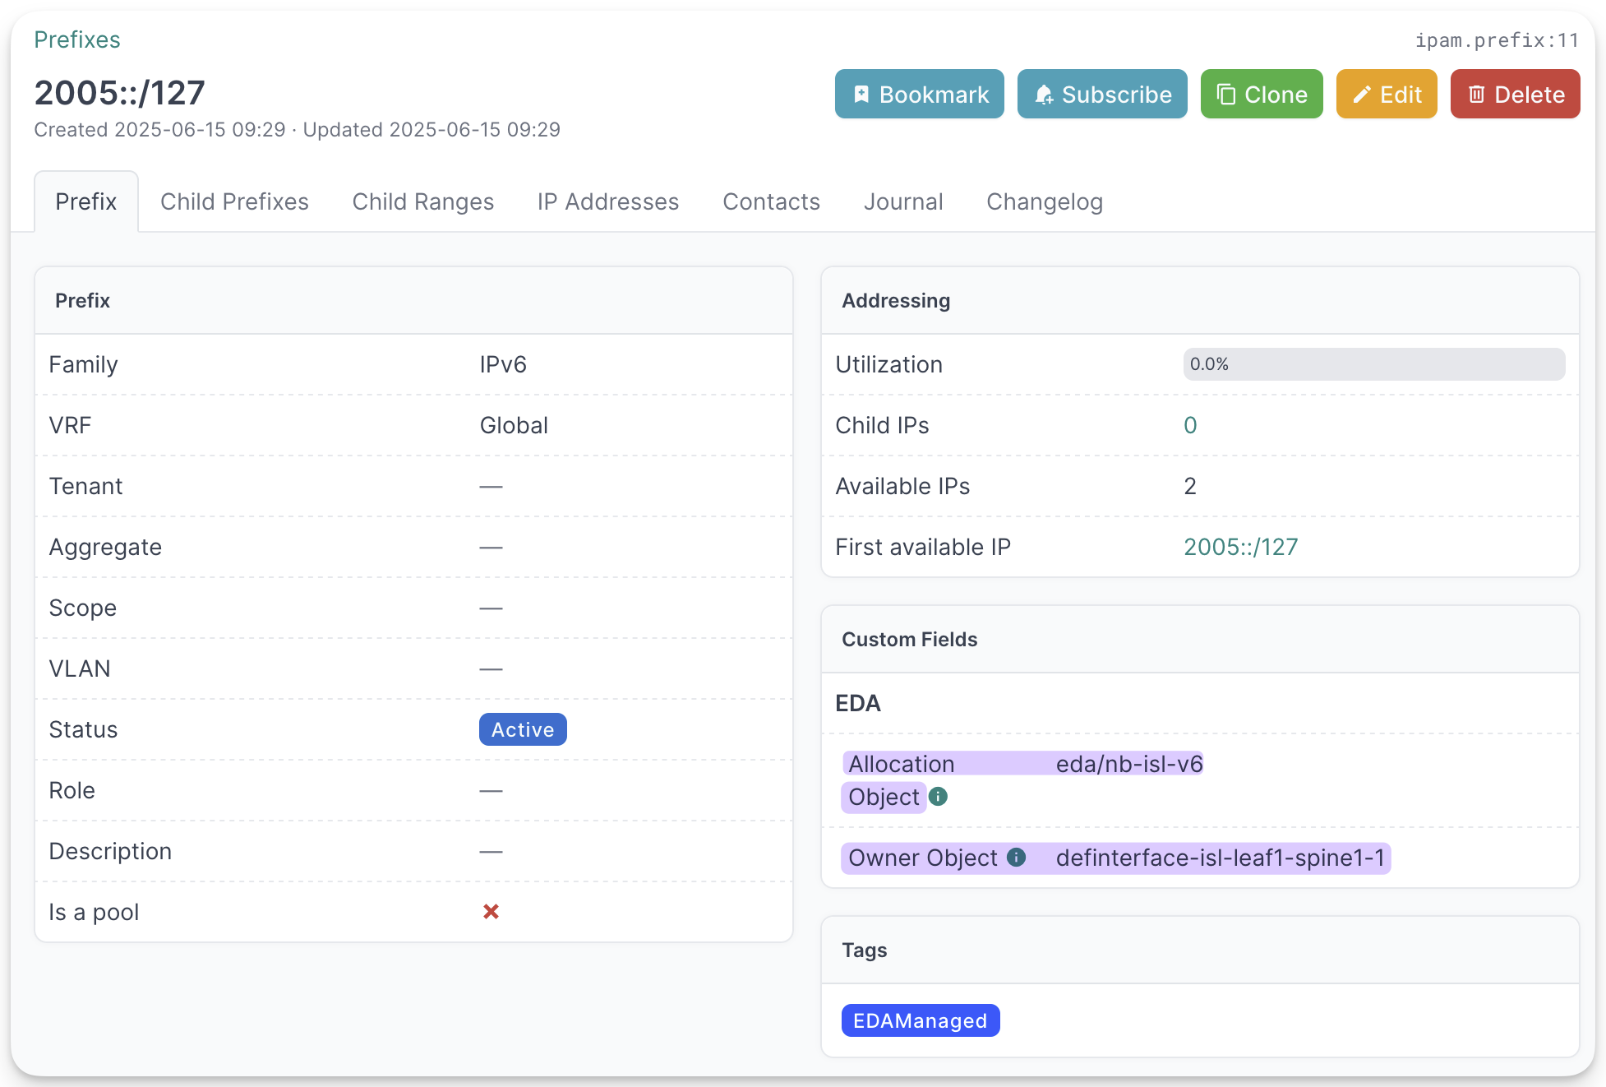Image resolution: width=1606 pixels, height=1087 pixels.
Task: Select the Prefix tab
Action: coord(85,202)
